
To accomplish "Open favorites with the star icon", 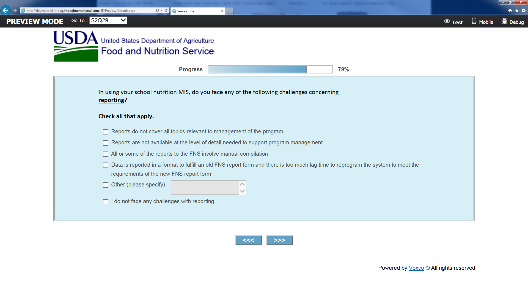I will point(517,10).
